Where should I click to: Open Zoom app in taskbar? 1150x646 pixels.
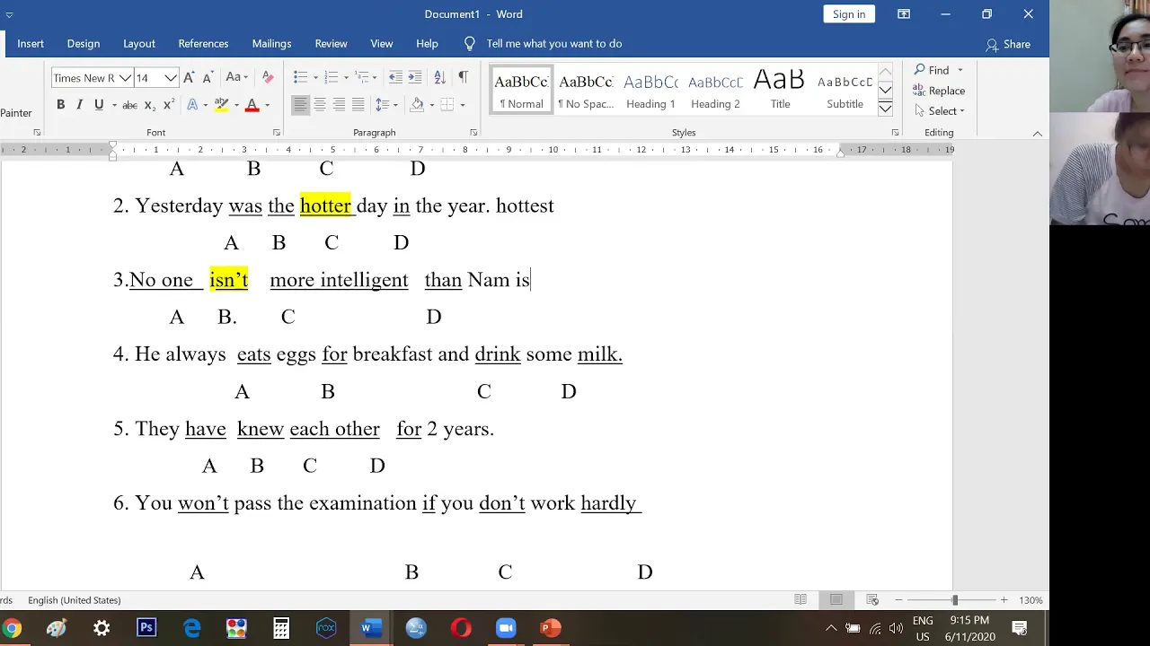coord(506,628)
